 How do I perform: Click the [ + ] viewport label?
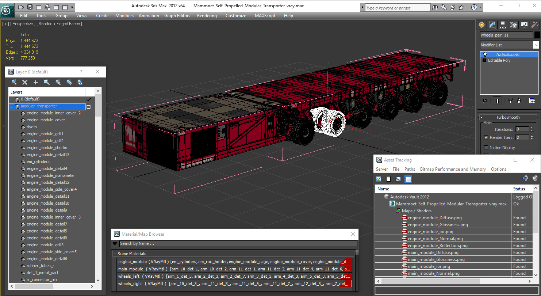click(x=5, y=24)
